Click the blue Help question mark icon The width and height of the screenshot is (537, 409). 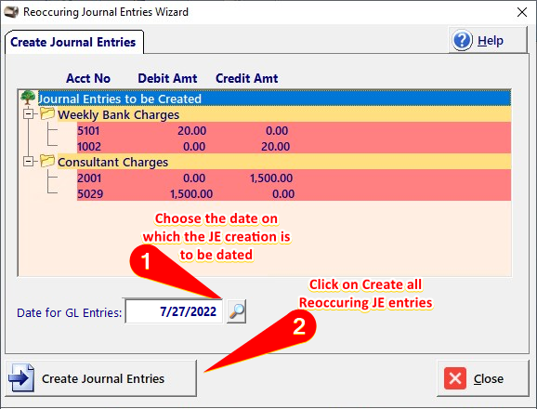click(462, 40)
